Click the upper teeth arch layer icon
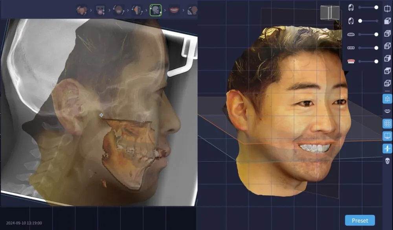The image size is (393, 230). coord(351,34)
